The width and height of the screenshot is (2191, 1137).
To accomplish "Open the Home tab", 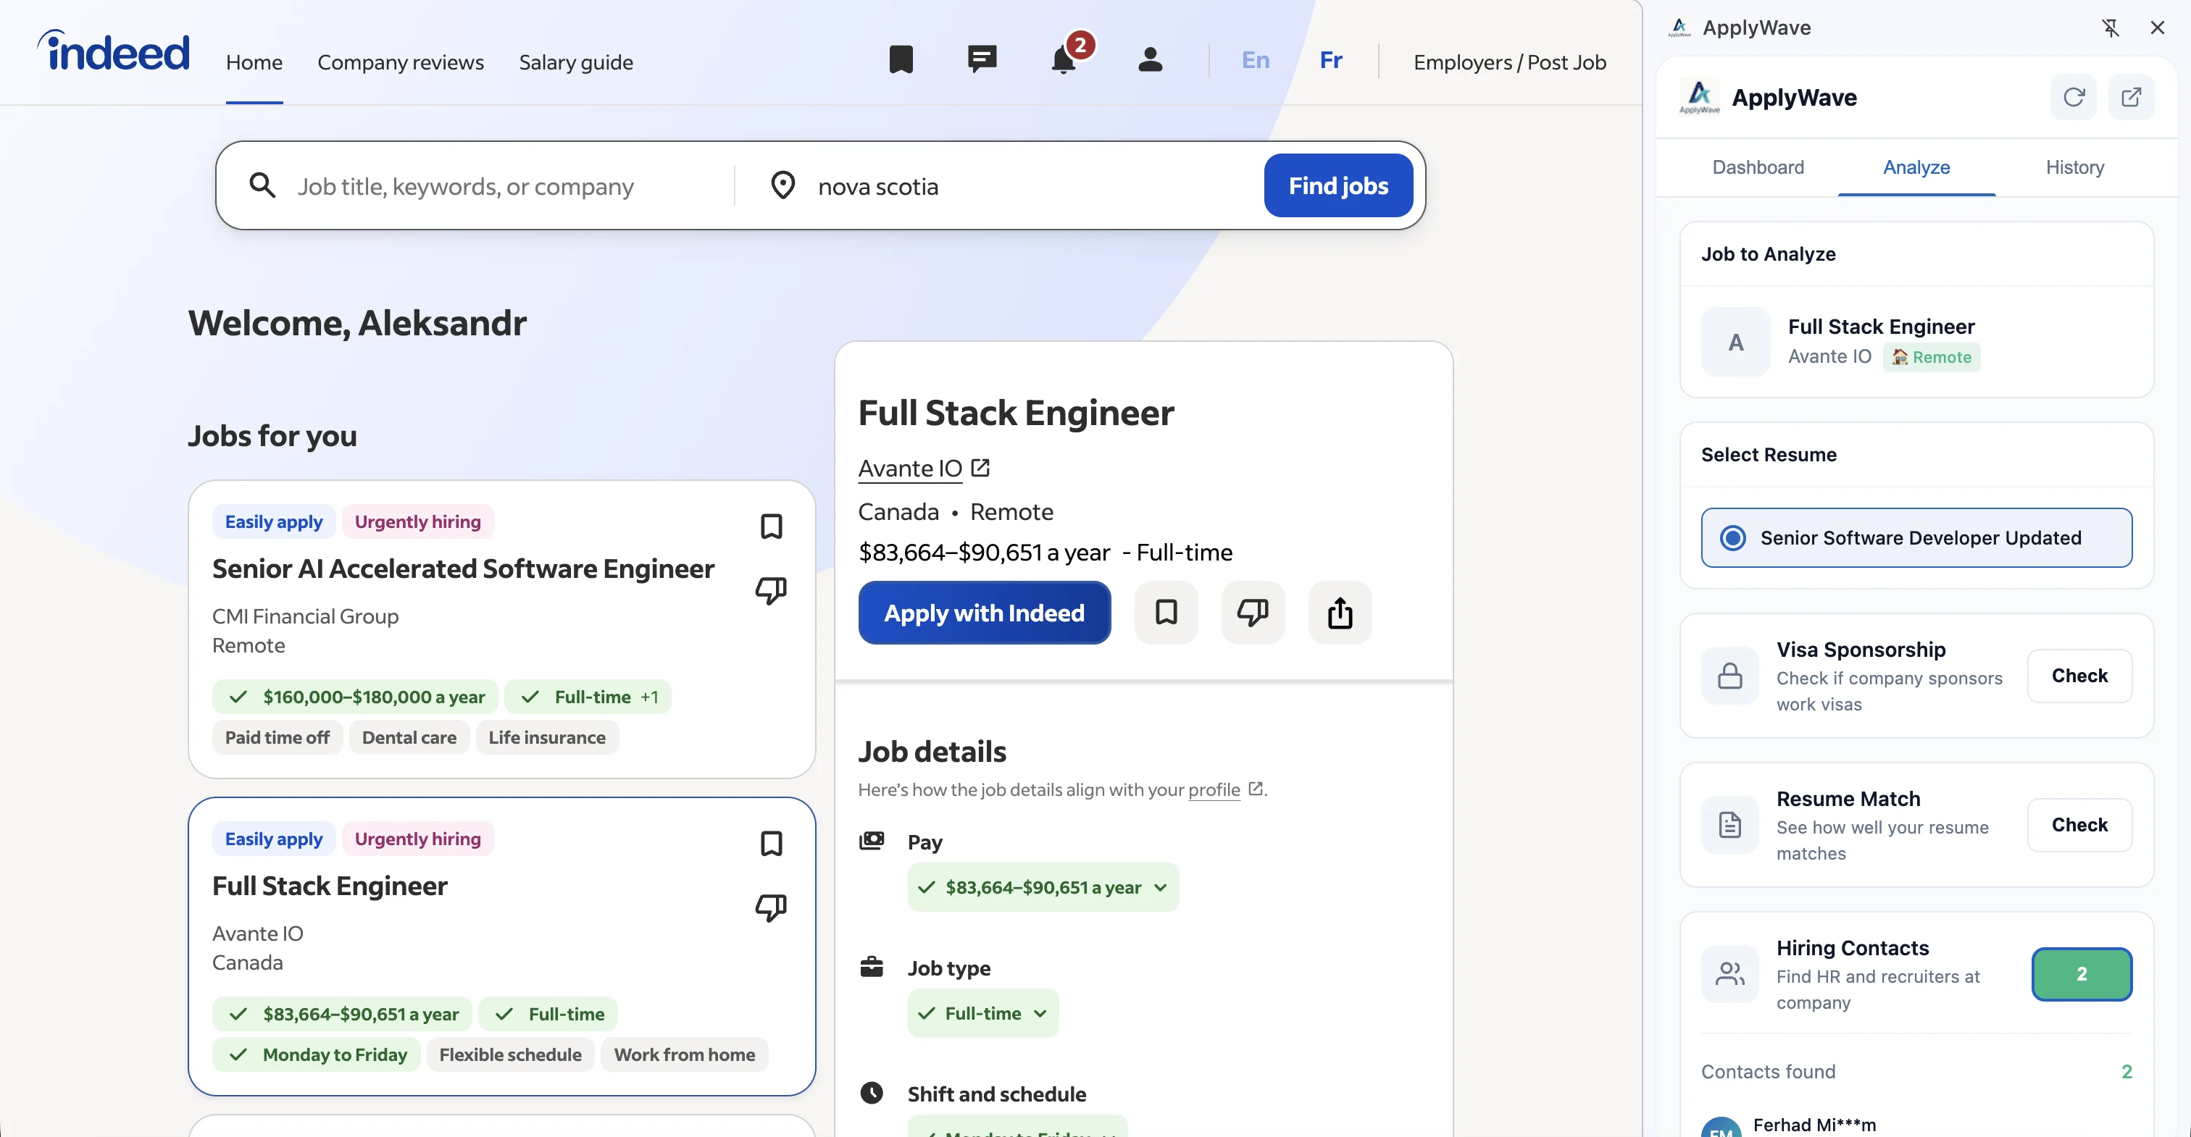I will [254, 62].
